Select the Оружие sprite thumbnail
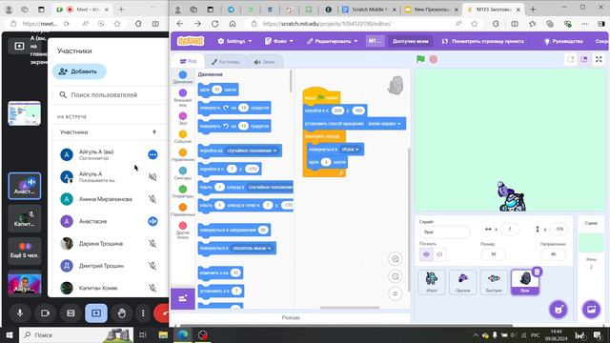Screen dimensions: 610x343 click(x=462, y=282)
